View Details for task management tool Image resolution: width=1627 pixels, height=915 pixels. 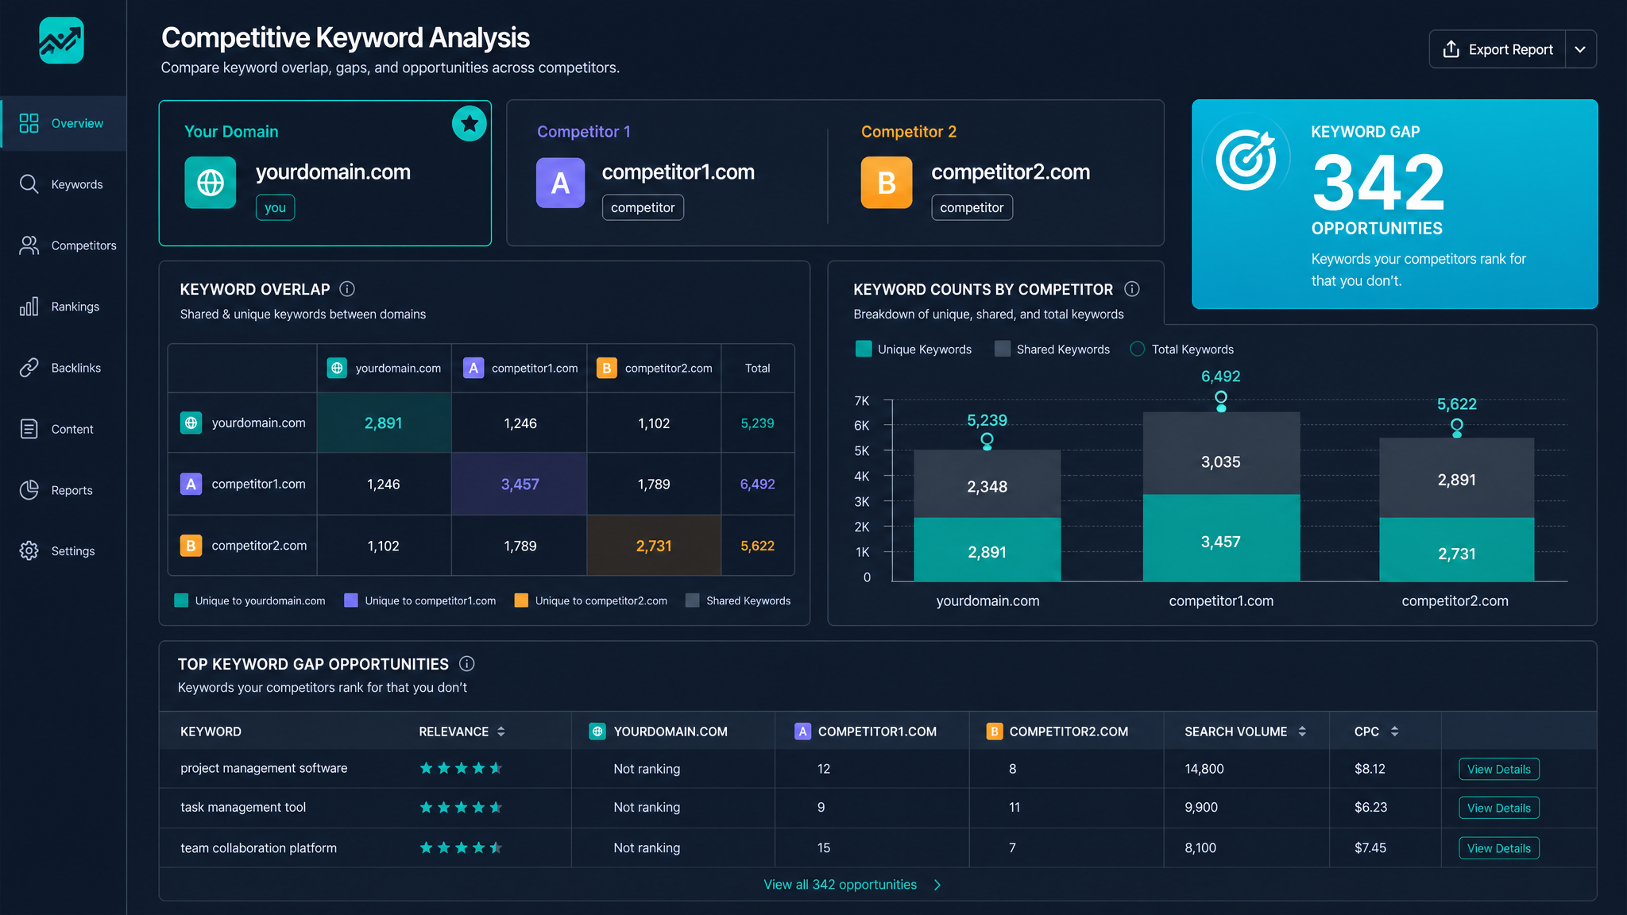[1499, 808]
